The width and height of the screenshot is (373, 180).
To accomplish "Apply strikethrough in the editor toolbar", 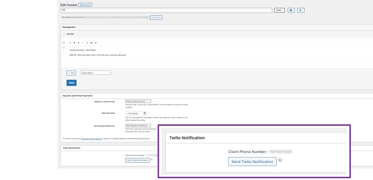I will pyautogui.click(x=87, y=43).
